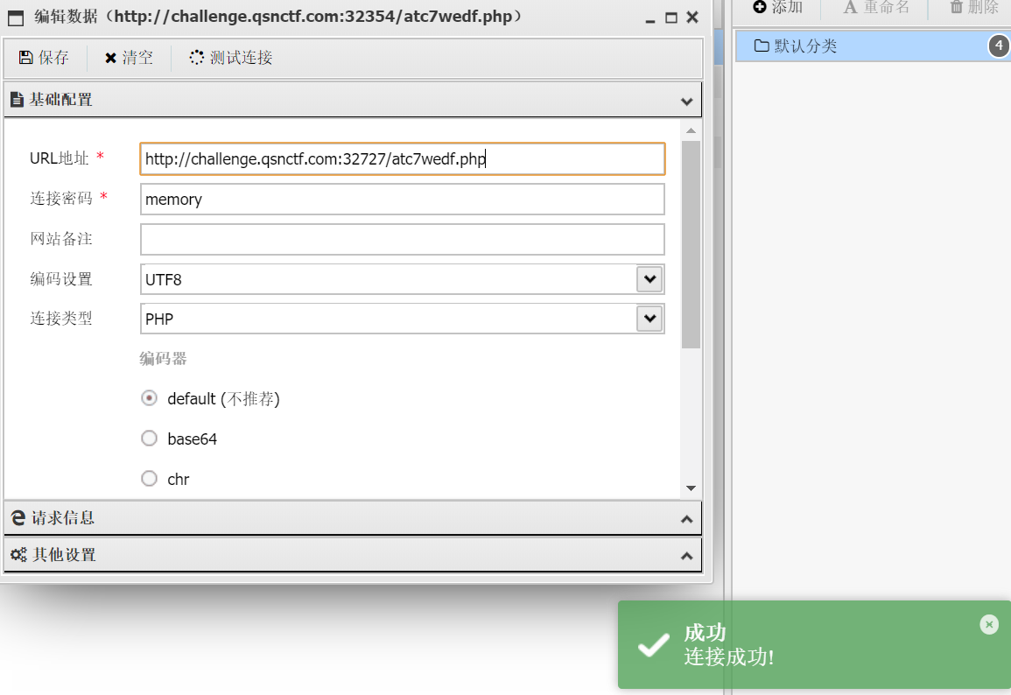
Task: Click the scroll down arrow in config panel
Action: tap(692, 488)
